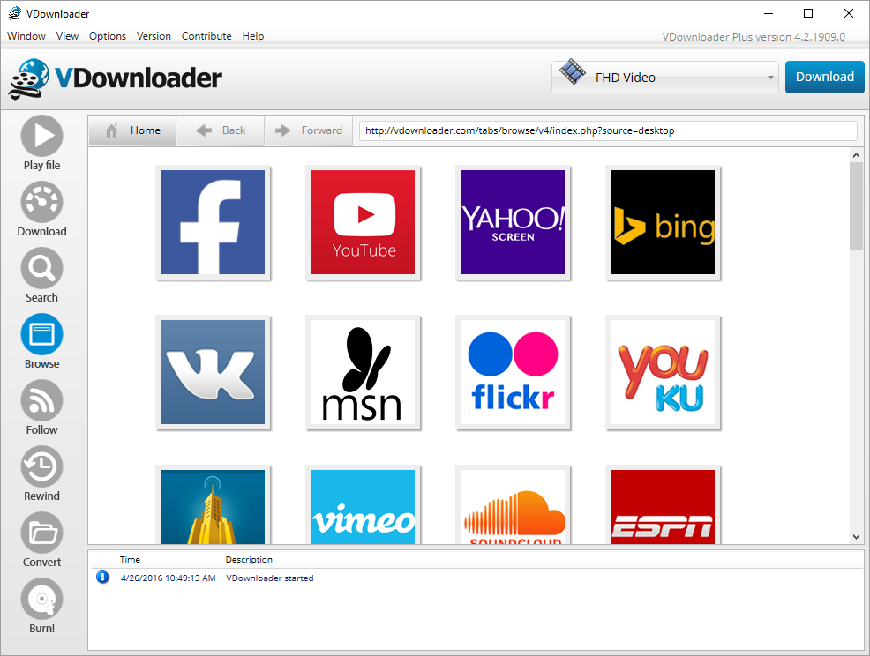Open the Help menu

[253, 36]
